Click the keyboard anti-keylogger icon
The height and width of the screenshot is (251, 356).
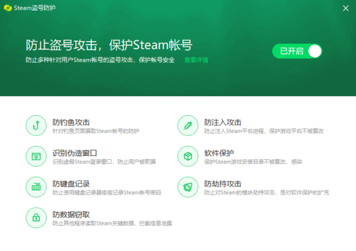coord(36,187)
